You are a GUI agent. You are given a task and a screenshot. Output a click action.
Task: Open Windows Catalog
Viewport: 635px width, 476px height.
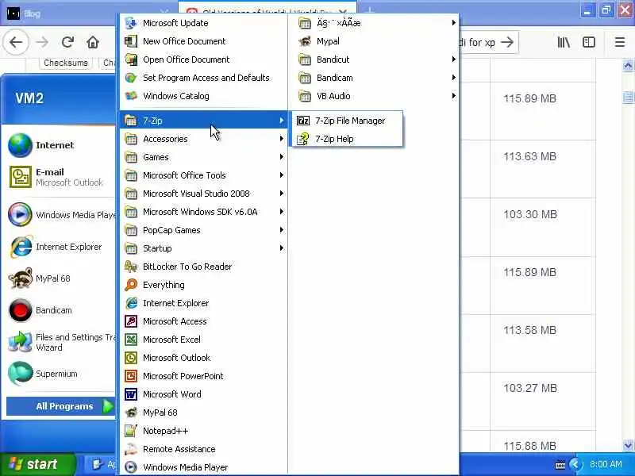204,96
